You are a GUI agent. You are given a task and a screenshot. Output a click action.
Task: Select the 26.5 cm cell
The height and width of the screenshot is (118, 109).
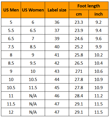(79, 63)
